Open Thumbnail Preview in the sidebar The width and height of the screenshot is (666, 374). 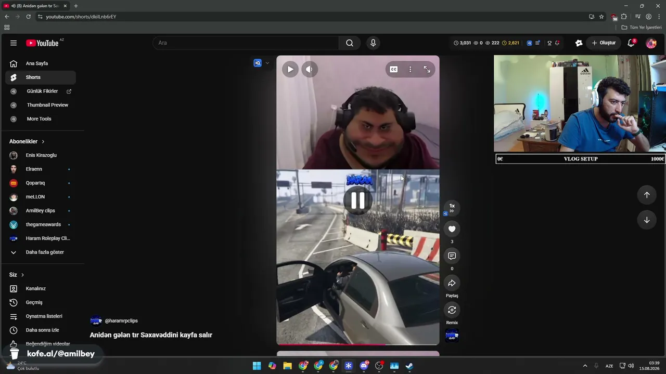click(41, 105)
